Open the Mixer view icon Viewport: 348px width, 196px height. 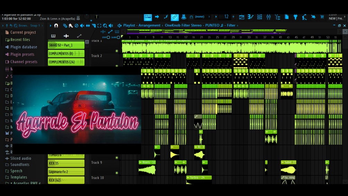pyautogui.click(x=269, y=17)
